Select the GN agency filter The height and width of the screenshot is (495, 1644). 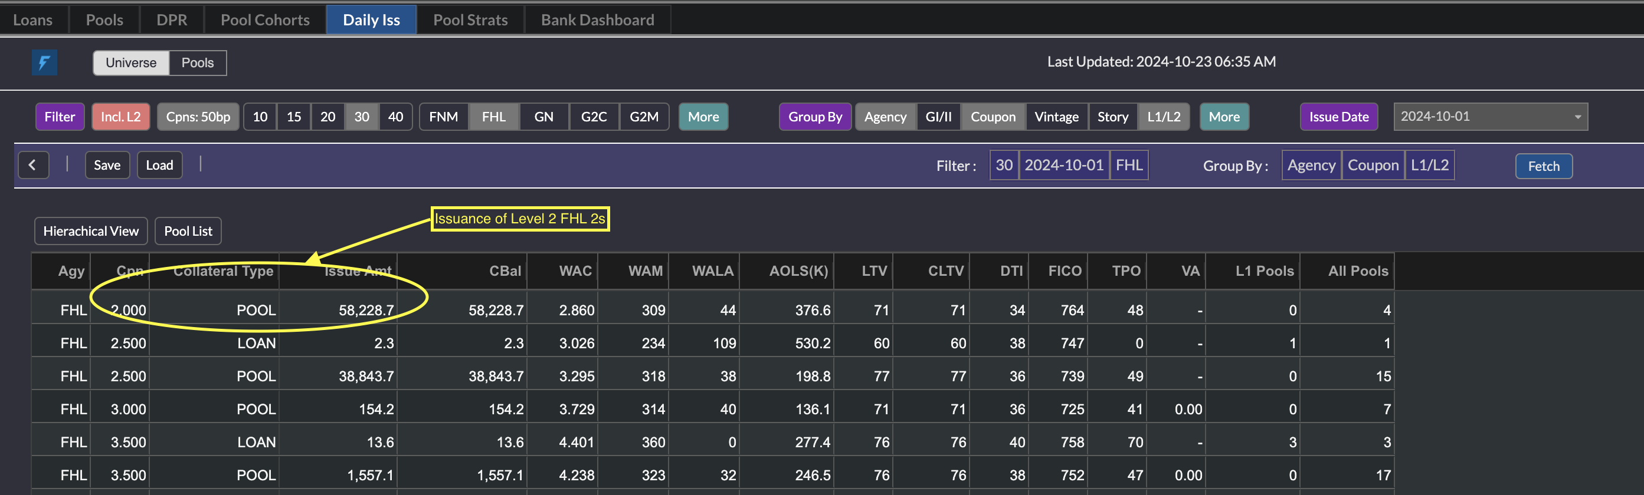543,117
